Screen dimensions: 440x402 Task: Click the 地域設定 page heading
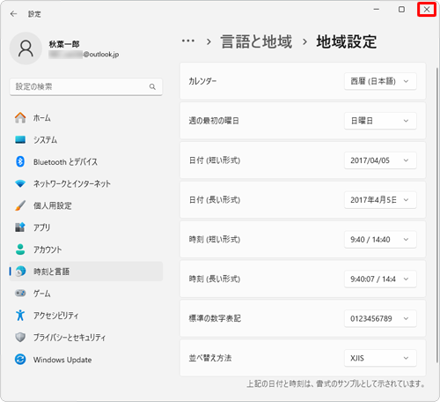[x=347, y=41]
